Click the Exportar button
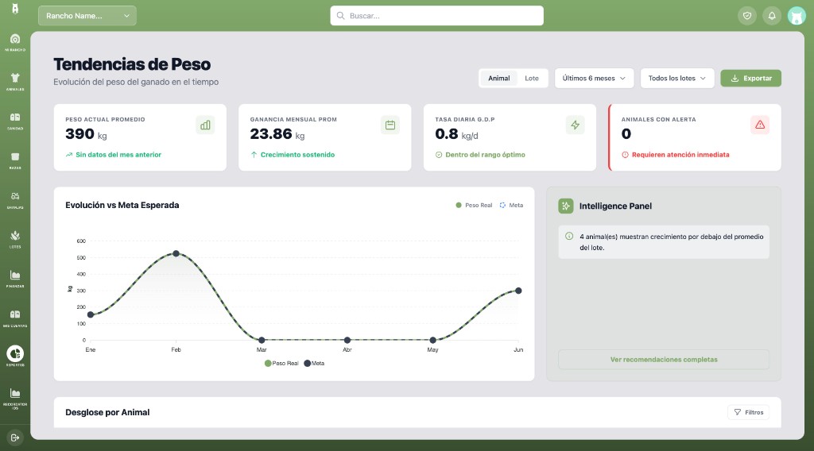The width and height of the screenshot is (814, 451). [x=750, y=79]
